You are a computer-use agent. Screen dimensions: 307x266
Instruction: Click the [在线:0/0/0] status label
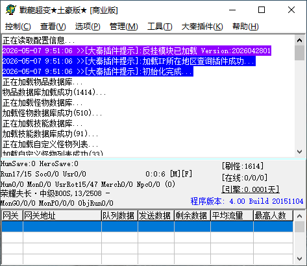point(245,178)
